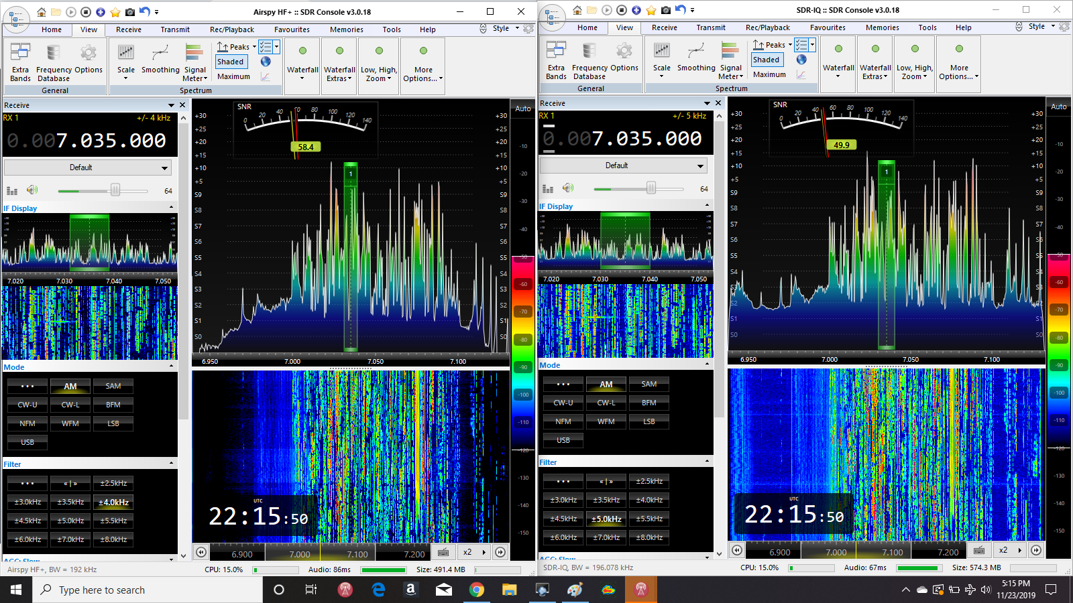Click favourites star icon in SDR-IQ title bar

click(651, 10)
